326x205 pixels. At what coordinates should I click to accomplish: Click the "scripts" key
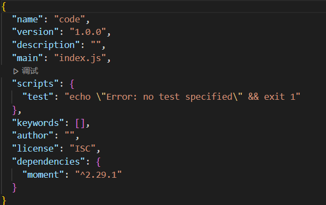[x=35, y=84]
